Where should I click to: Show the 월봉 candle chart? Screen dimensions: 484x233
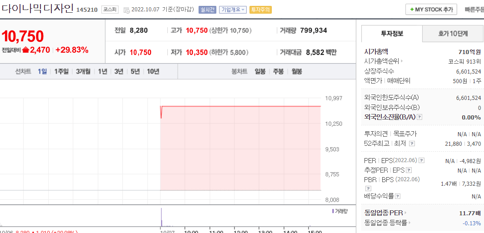[x=297, y=72]
